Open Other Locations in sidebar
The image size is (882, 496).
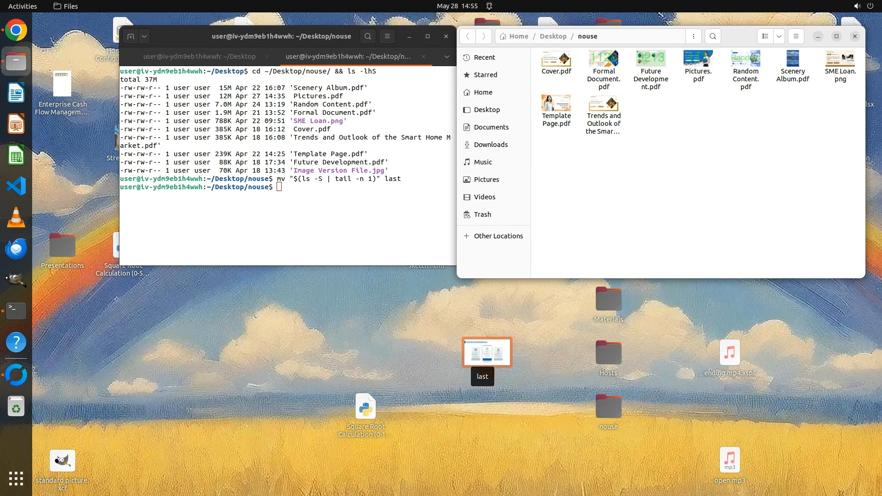[498, 236]
